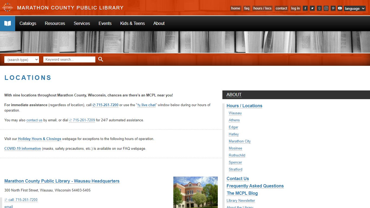Select Mosinee in the sidebar list
370x208 pixels.
pos(235,148)
